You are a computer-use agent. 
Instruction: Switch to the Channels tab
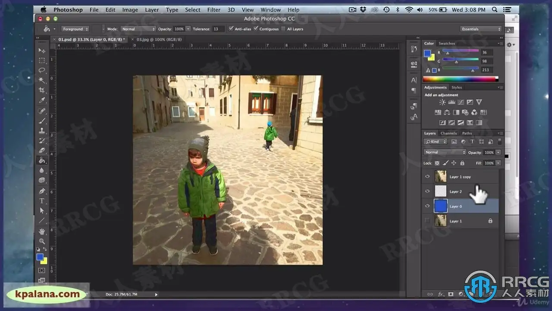448,133
